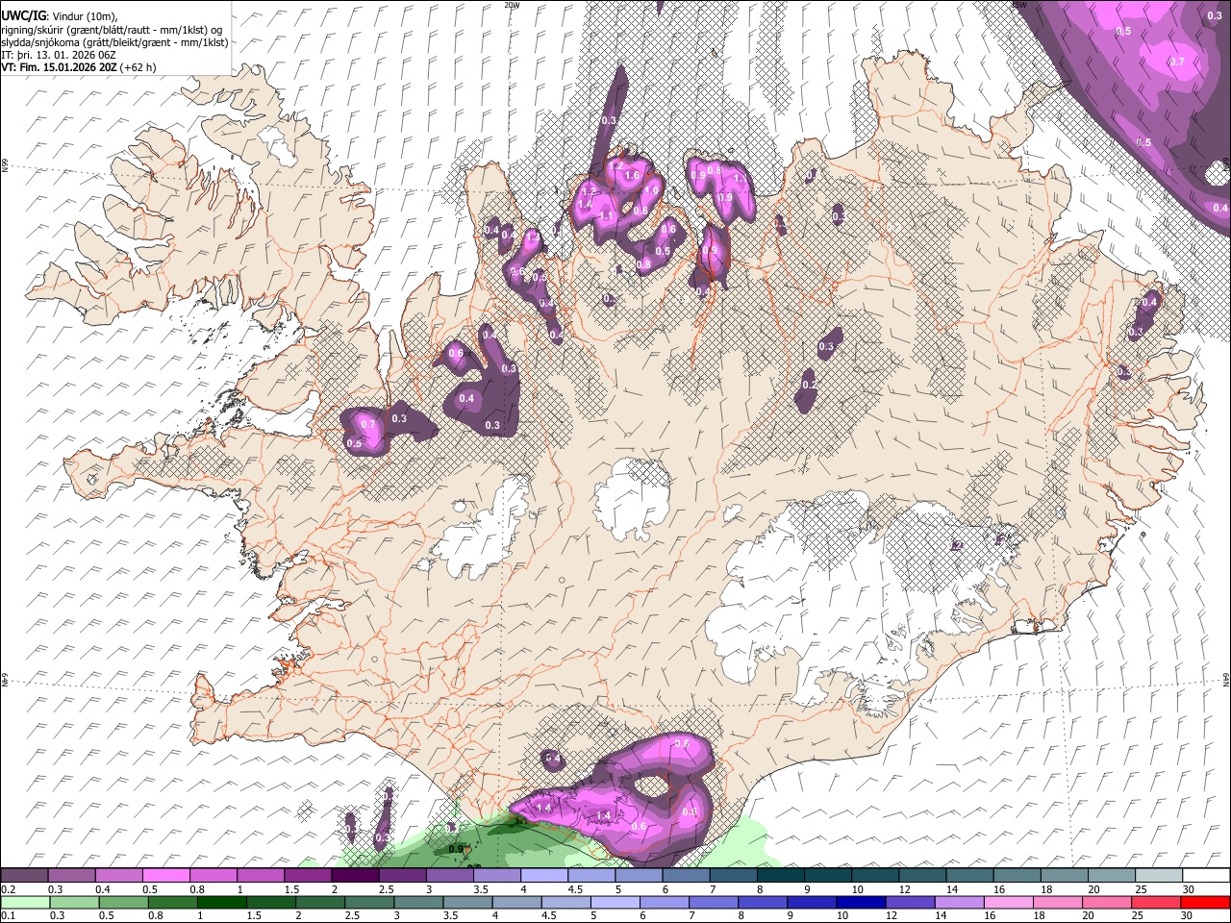The image size is (1231, 923).
Task: Click the '25' label in the top legend row
Action: [x=1141, y=889]
